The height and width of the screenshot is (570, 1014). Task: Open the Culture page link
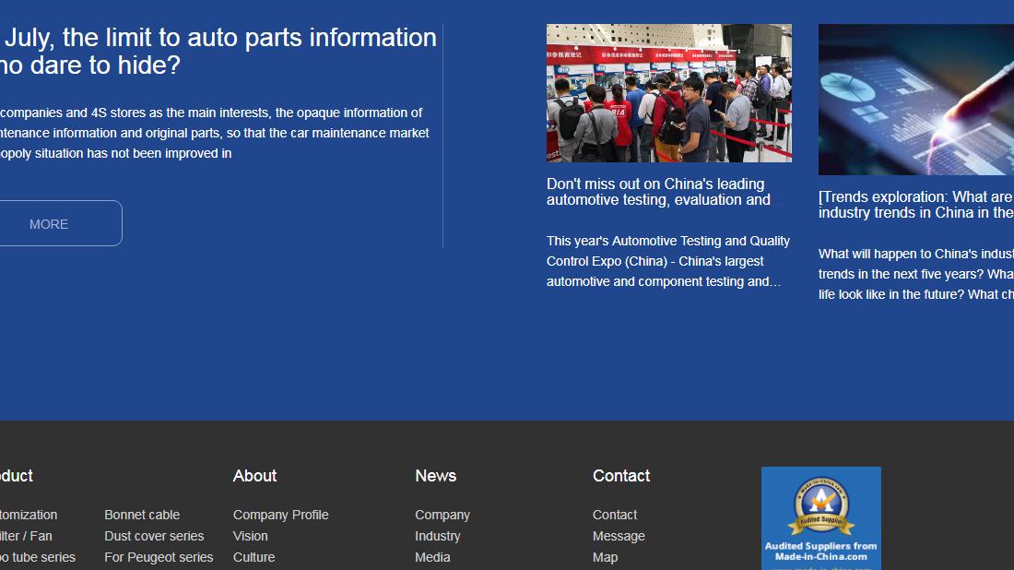point(253,558)
